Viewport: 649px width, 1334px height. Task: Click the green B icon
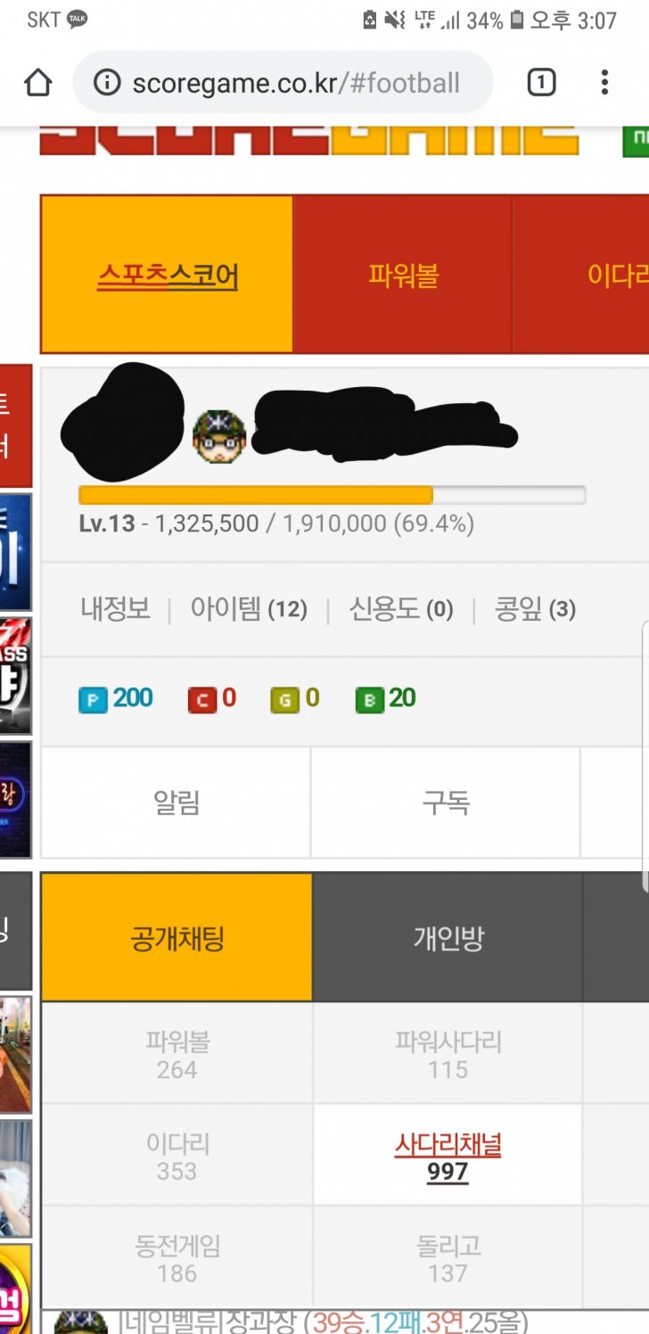369,700
